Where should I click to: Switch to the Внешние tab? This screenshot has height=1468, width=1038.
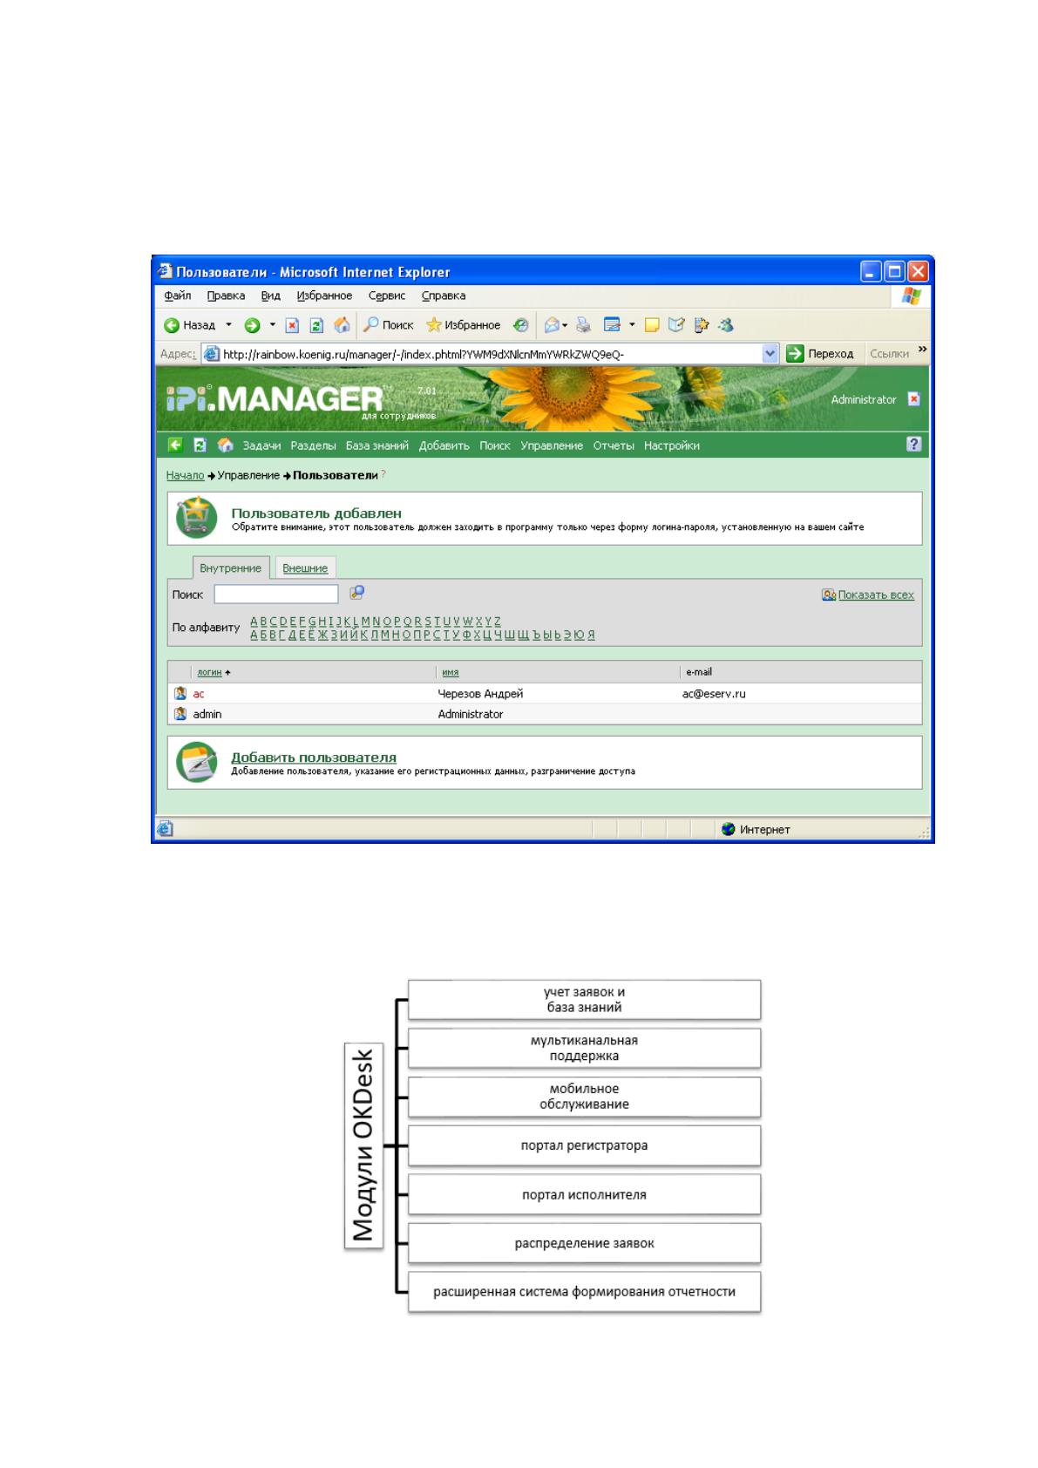tap(305, 568)
